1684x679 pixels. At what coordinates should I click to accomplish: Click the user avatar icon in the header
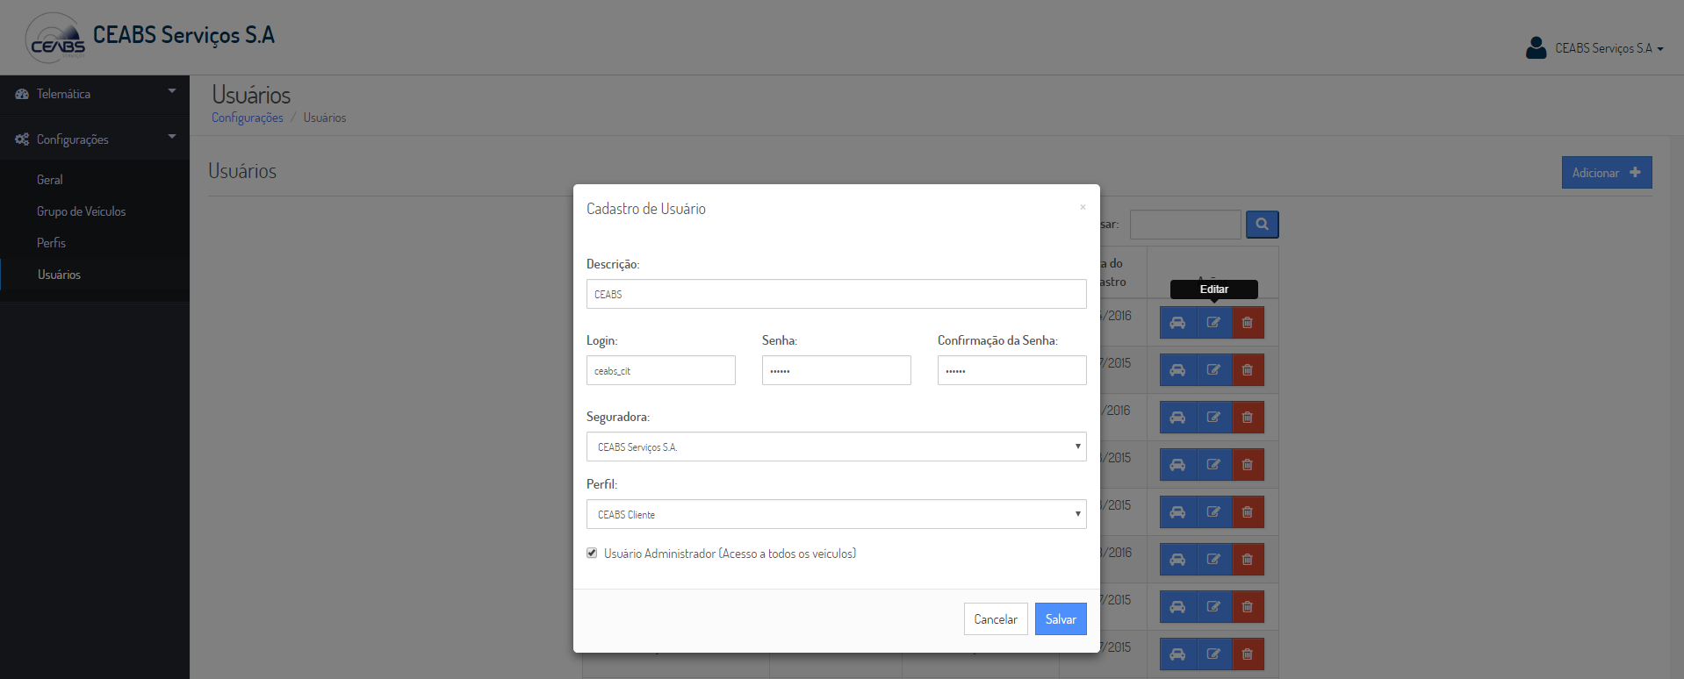[1536, 47]
